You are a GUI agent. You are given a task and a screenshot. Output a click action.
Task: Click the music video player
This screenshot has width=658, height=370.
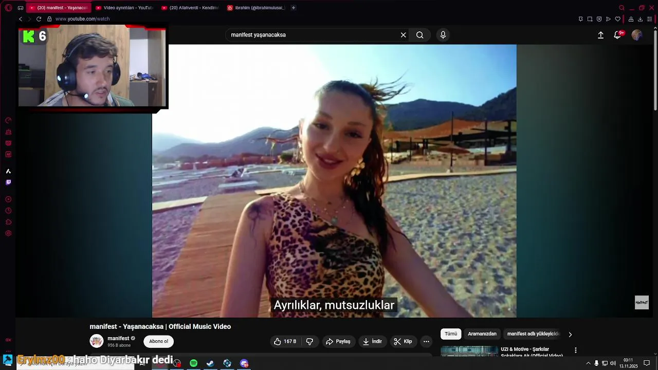tap(334, 181)
